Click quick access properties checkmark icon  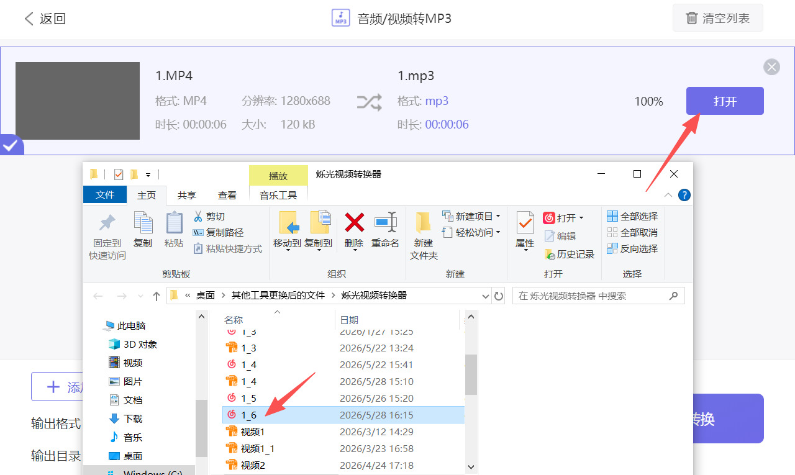pos(119,174)
